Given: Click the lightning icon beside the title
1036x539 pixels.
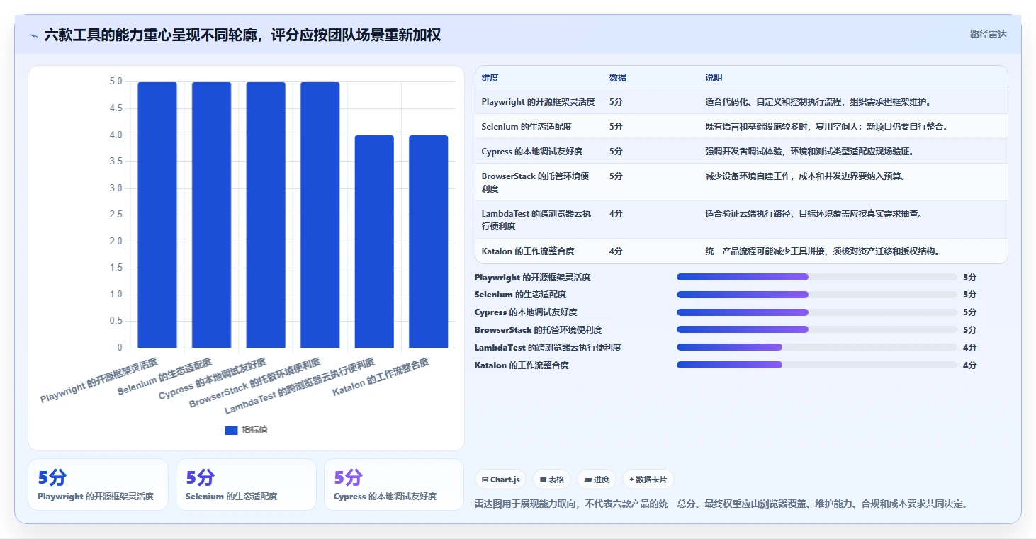Looking at the screenshot, I should 33,35.
